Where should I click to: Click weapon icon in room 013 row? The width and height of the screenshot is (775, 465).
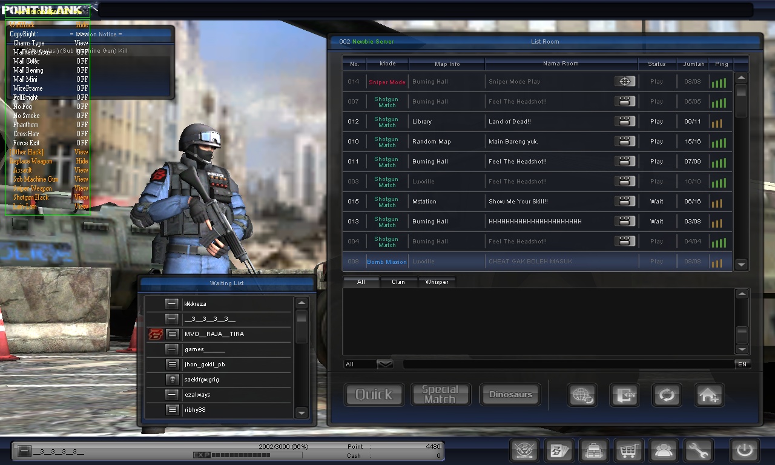coord(625,221)
